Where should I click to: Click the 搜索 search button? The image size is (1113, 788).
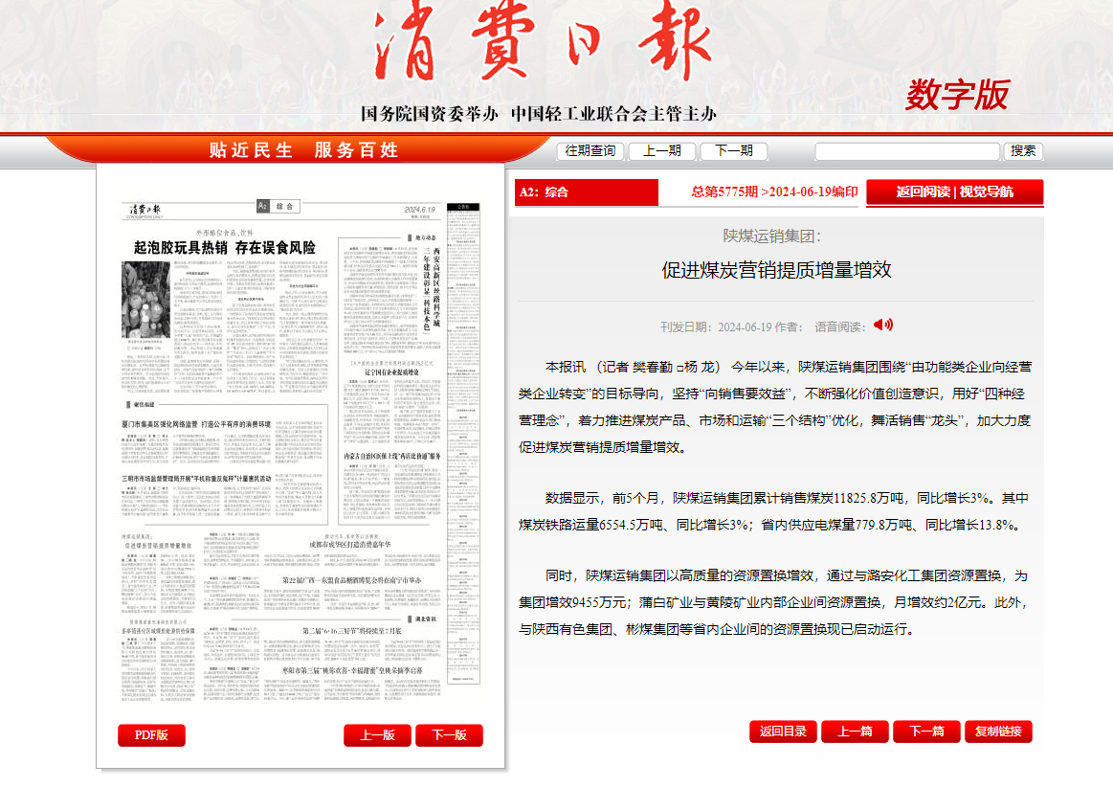coord(1023,151)
